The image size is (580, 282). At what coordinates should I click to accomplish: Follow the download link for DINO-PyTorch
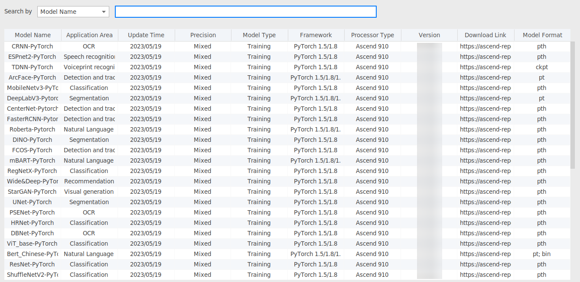(486, 140)
